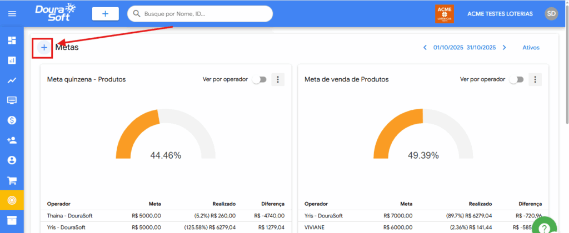Open options menu for Meta quinzena - Produtos
The width and height of the screenshot is (569, 233).
coord(278,79)
